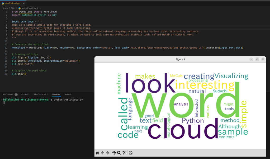The width and height of the screenshot is (270, 159).
Task: Select the TERMINAL panel tab
Action: tap(56, 94)
